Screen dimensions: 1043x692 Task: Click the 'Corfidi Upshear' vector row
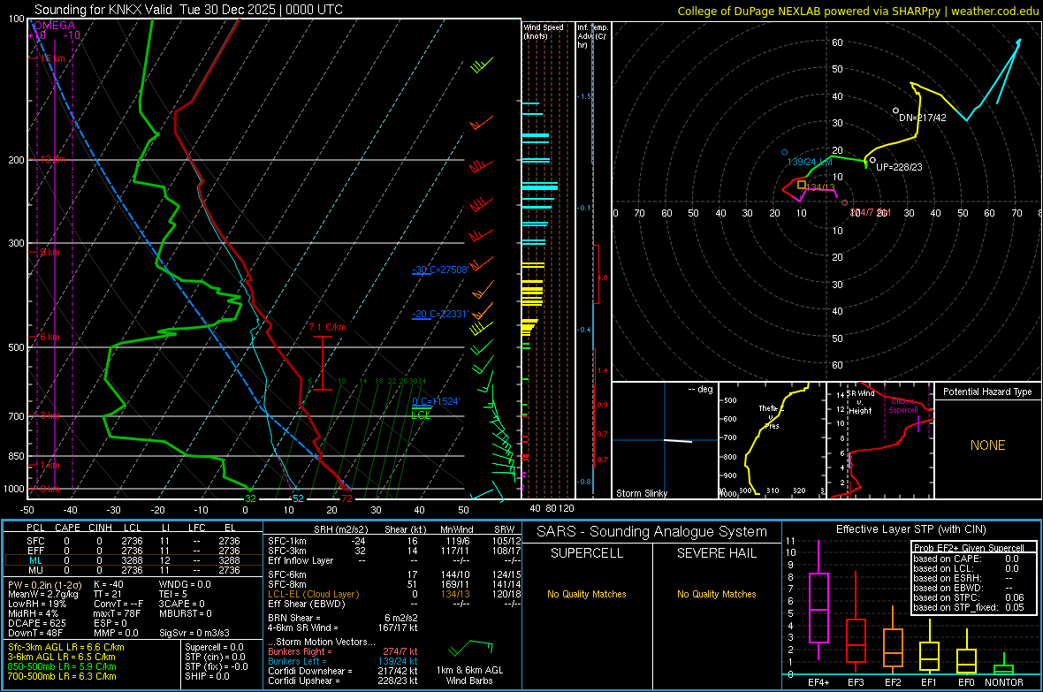(343, 681)
